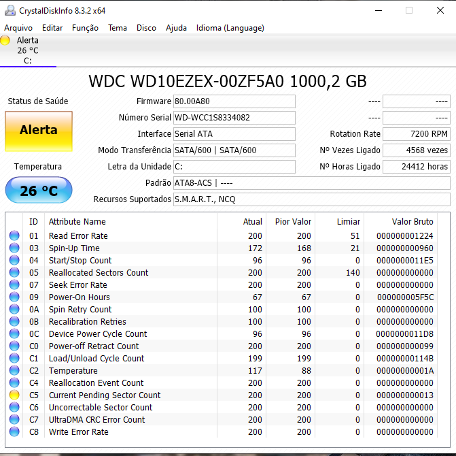Click the blue status icon for Uncorrectable Sector Count
Screen dimensions: 456x456
14,407
